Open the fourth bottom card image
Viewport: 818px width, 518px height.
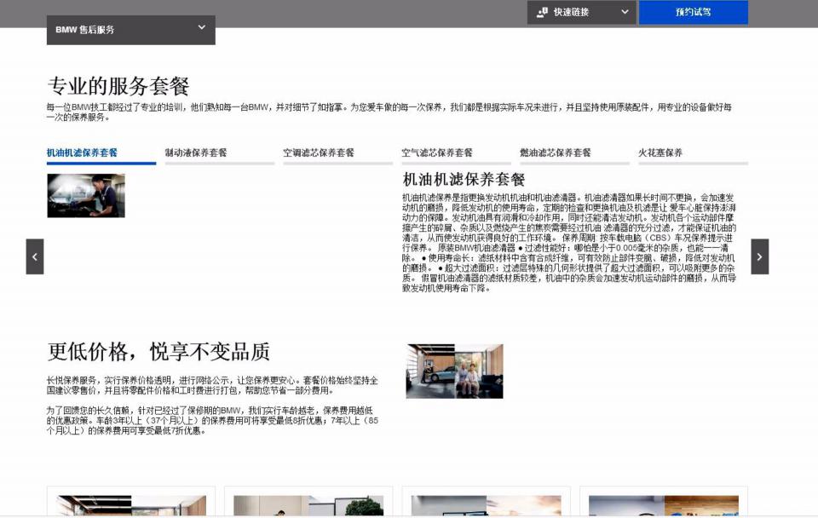664,505
